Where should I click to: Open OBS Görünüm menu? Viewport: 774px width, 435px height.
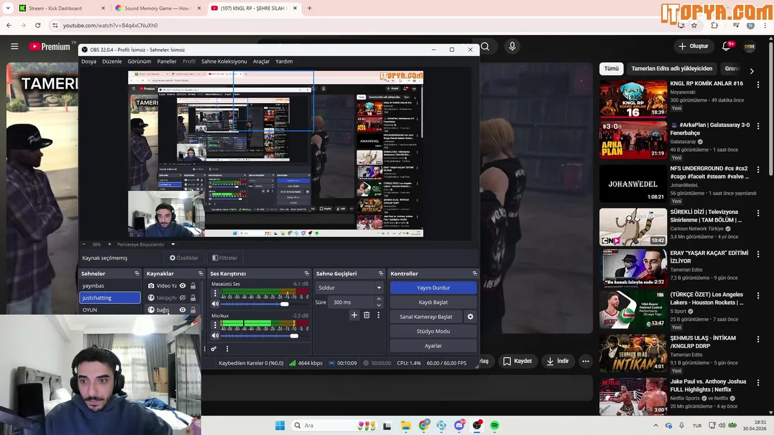tap(139, 61)
